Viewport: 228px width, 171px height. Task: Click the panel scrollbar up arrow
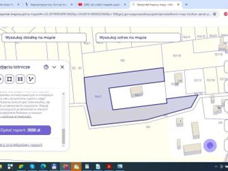[x=64, y=94]
